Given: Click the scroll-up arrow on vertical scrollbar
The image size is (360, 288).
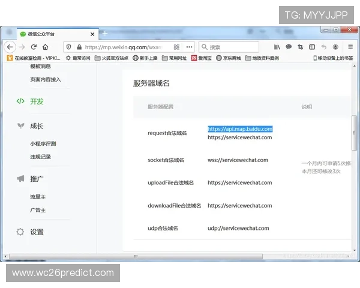Looking at the screenshot, I should pos(354,66).
